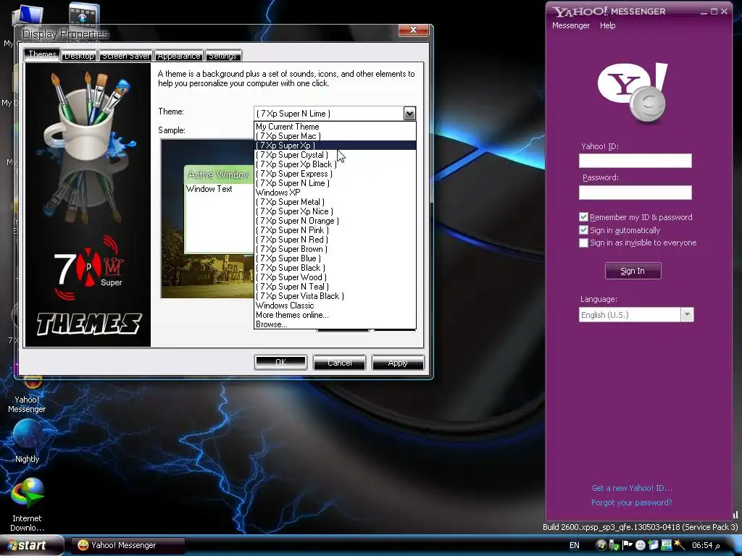Viewport: 742px width, 556px height.
Task: Open the Screen Saver tab
Action: pos(126,56)
